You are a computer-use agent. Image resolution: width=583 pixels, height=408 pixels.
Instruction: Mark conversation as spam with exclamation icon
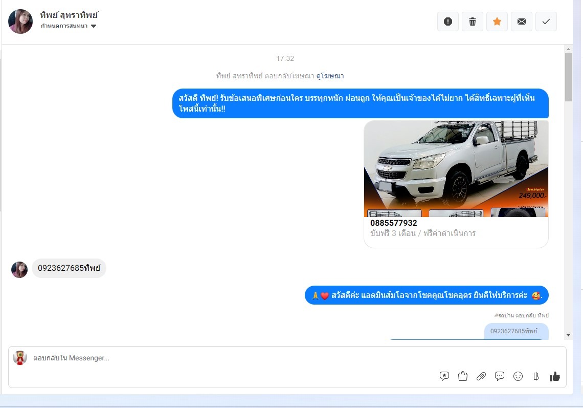(447, 22)
